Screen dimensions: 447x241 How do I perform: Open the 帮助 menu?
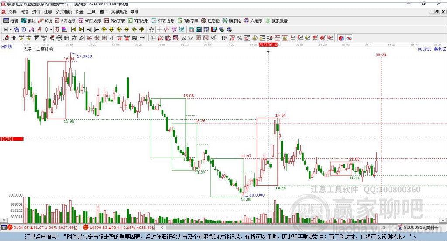pos(134,12)
